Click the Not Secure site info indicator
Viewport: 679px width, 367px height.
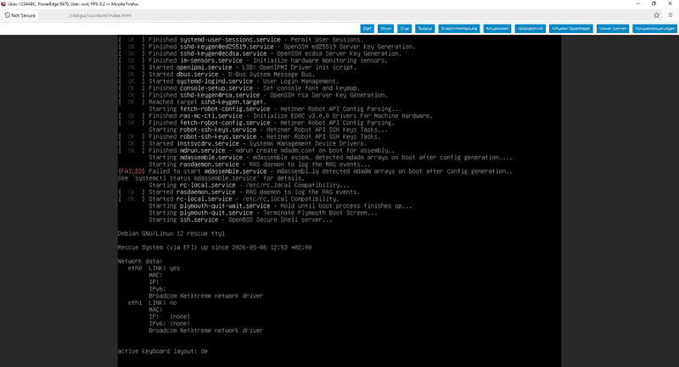tap(20, 15)
